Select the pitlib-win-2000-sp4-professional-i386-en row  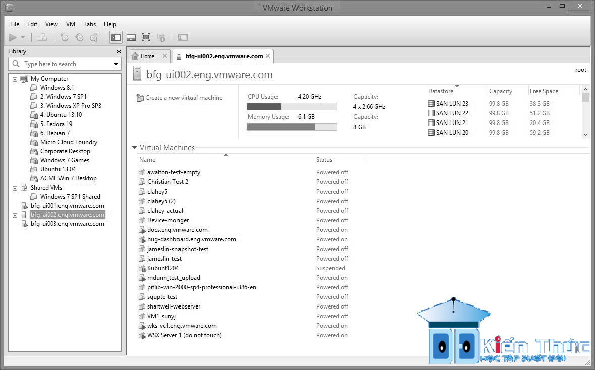(x=244, y=287)
